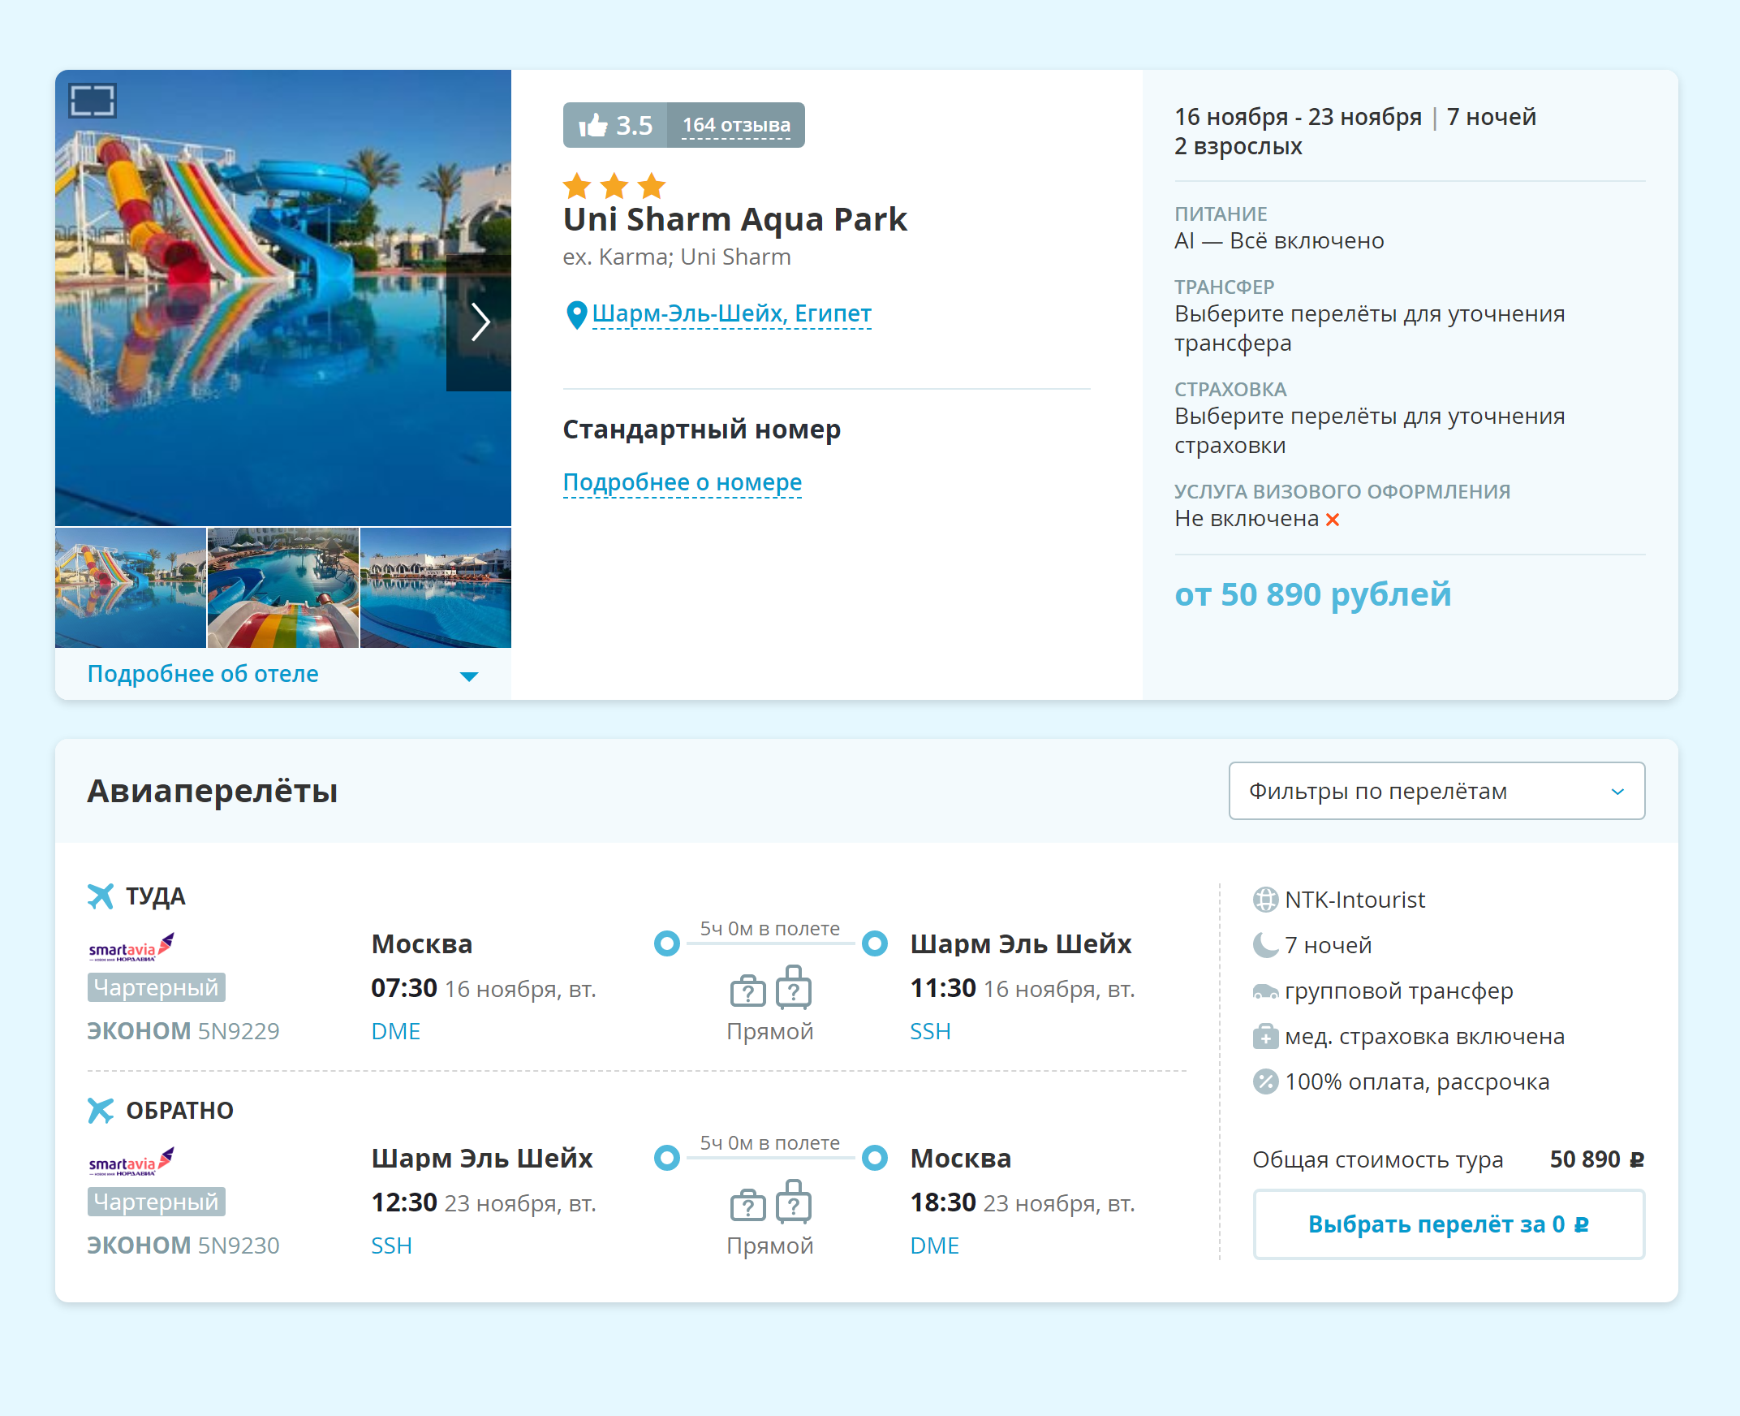The width and height of the screenshot is (1740, 1416).
Task: Select second pool thumbnail with colorful slide
Action: [283, 587]
